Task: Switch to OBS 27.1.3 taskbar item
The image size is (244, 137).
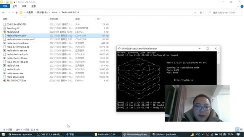Action: coord(50,134)
